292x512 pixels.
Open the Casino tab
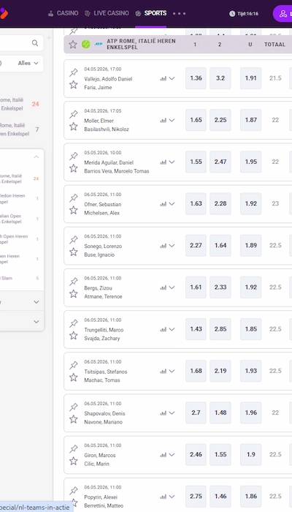[63, 13]
